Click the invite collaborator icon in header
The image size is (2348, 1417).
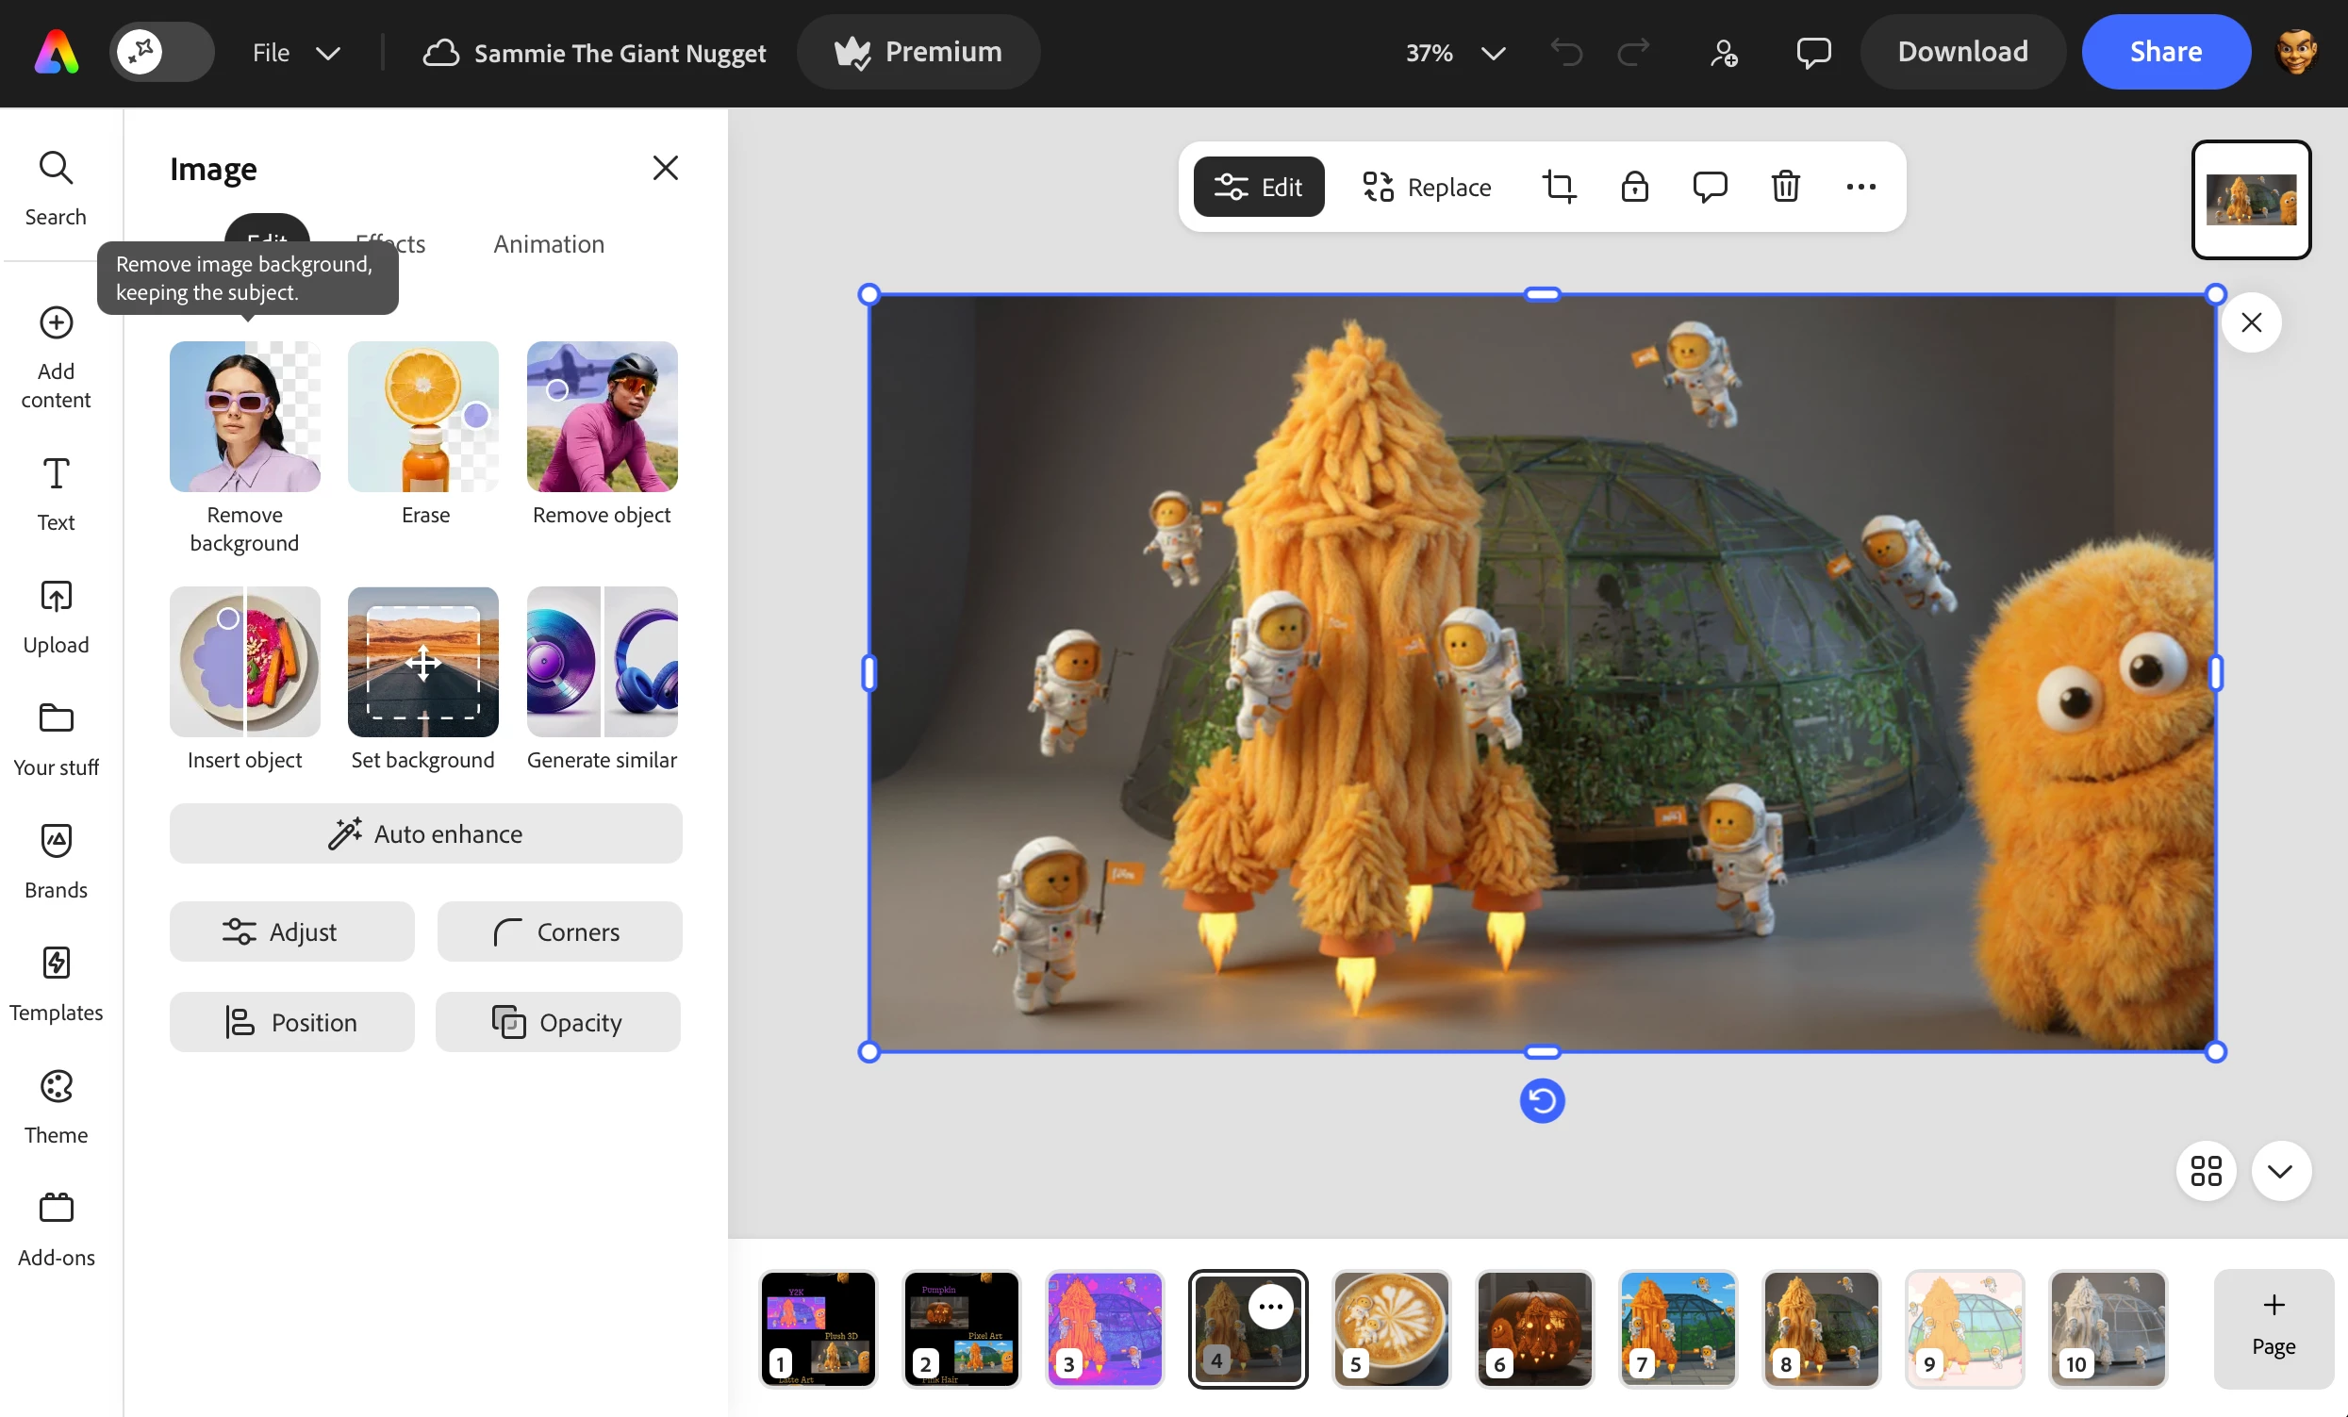pyautogui.click(x=1723, y=53)
